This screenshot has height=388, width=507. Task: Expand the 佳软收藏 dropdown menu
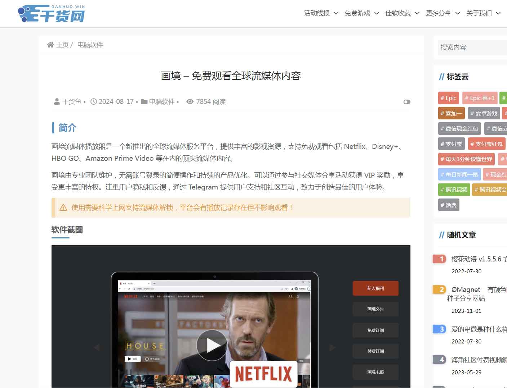[x=402, y=13]
